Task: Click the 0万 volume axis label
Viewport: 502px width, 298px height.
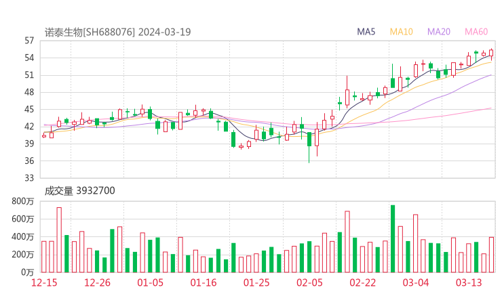Action: coord(27,272)
